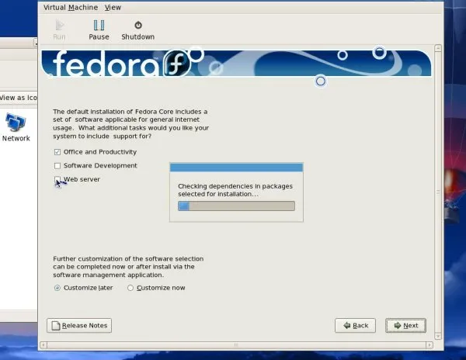The image size is (466, 360).
Task: Open the View as Icons dropdown in file browser
Action: pyautogui.click(x=19, y=98)
